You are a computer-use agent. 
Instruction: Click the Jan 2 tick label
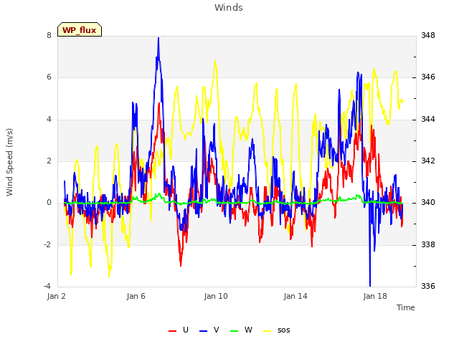[56, 296]
